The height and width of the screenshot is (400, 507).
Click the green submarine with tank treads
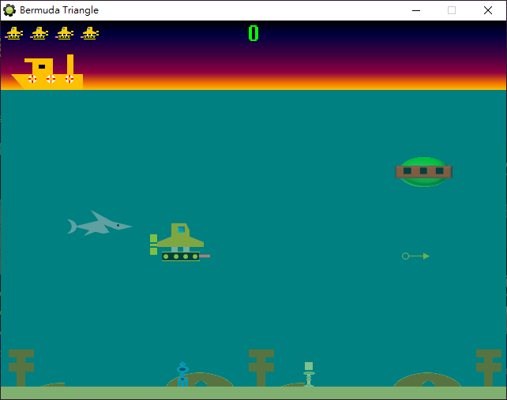pos(180,242)
